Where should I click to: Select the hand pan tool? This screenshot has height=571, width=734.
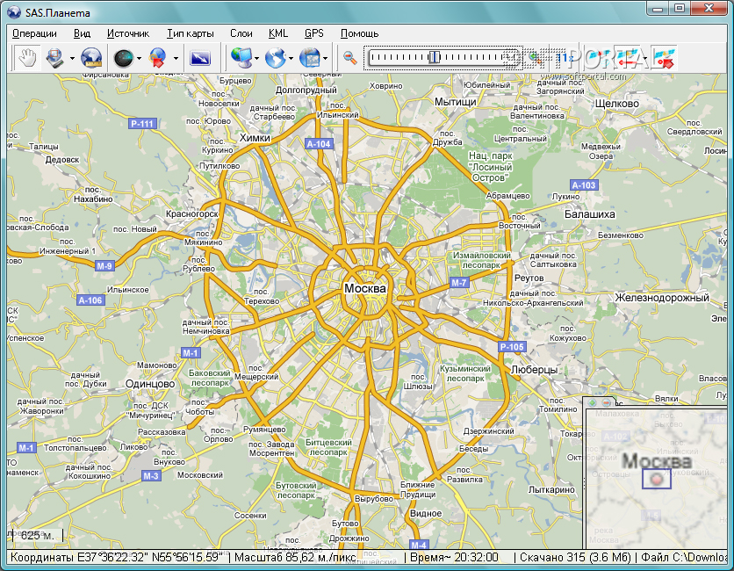[x=27, y=58]
